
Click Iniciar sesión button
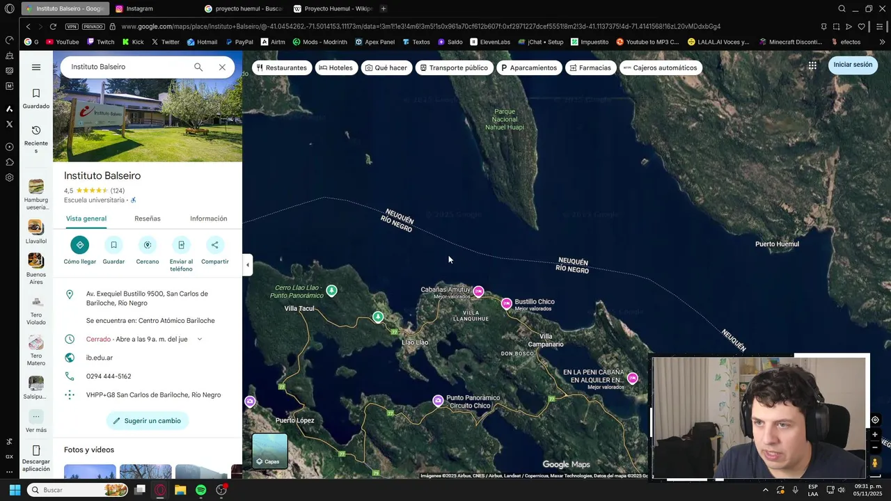coord(853,65)
